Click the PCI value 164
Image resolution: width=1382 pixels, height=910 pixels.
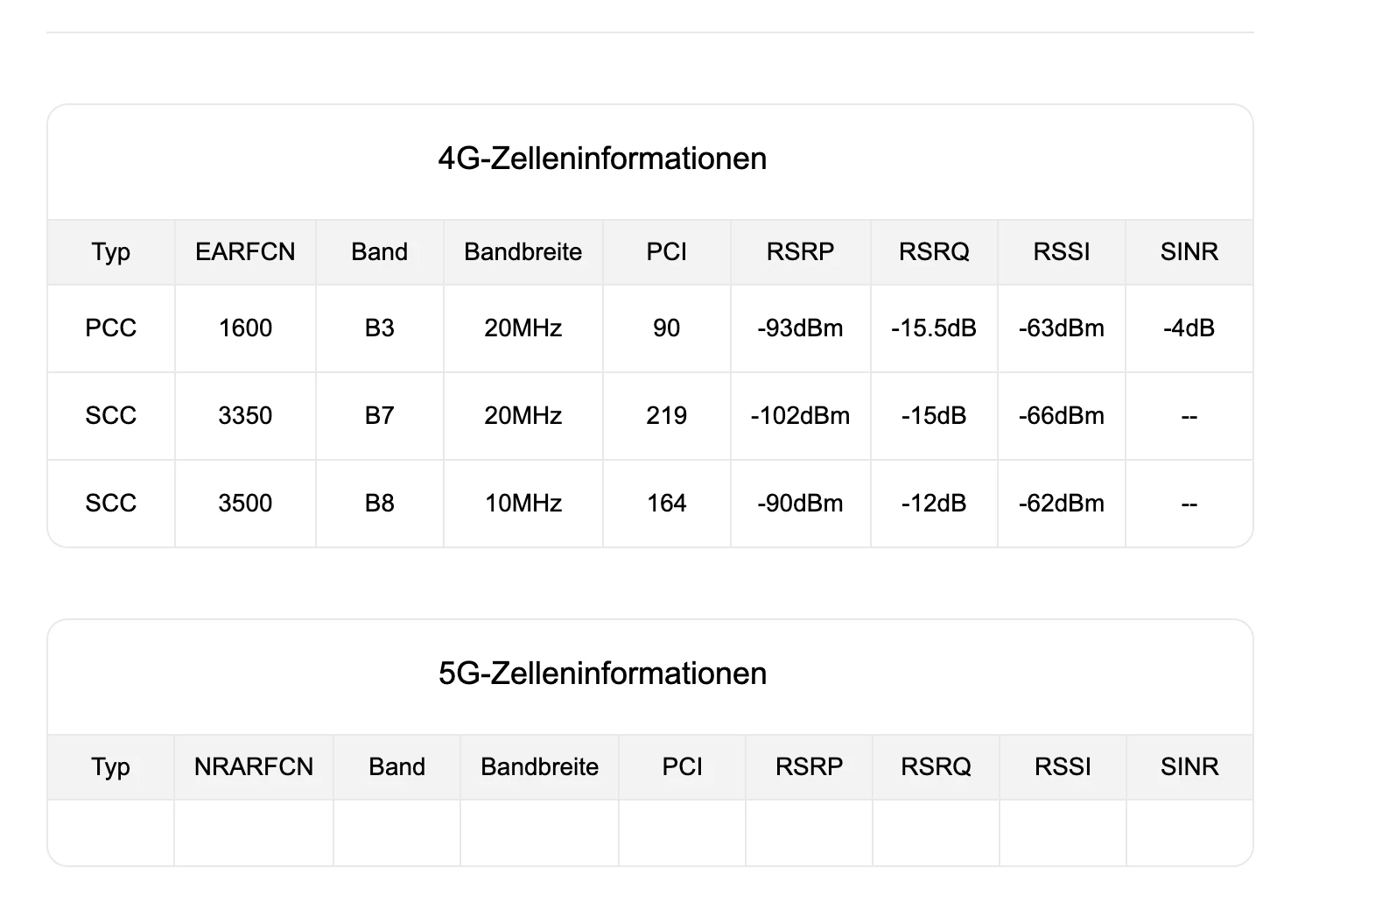point(666,504)
